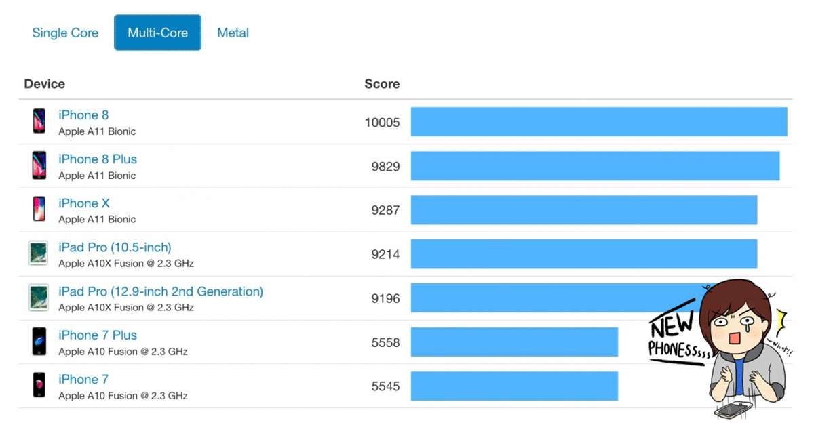Open iPad Pro (12.9-inch 2nd Generation) link
The height and width of the screenshot is (427, 814).
(161, 291)
